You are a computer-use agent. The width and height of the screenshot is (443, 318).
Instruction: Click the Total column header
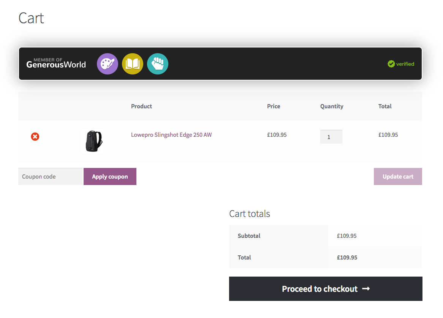pyautogui.click(x=385, y=106)
